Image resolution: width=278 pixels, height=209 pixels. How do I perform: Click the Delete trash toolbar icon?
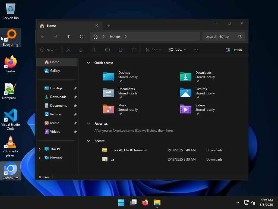point(134,50)
